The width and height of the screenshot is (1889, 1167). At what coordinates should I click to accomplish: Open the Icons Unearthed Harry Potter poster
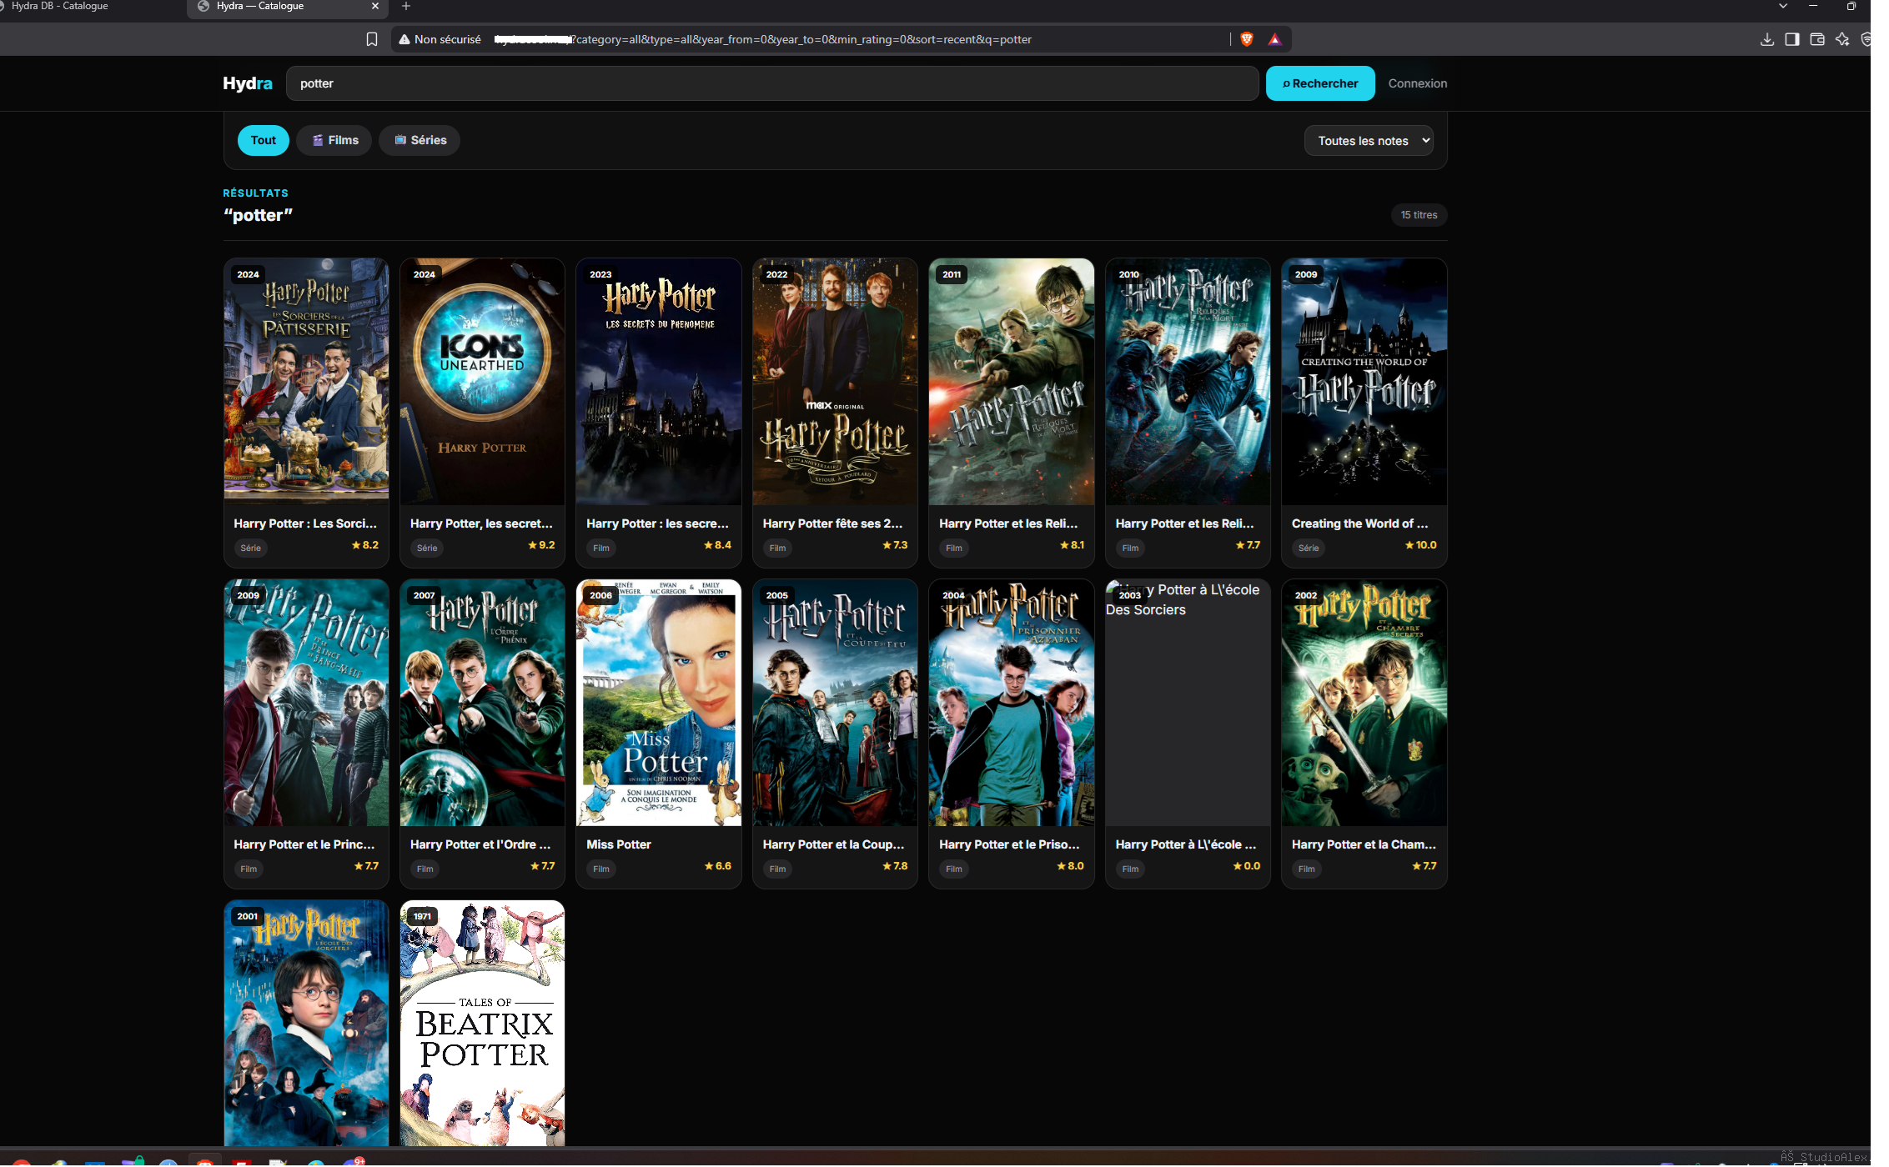pyautogui.click(x=482, y=381)
